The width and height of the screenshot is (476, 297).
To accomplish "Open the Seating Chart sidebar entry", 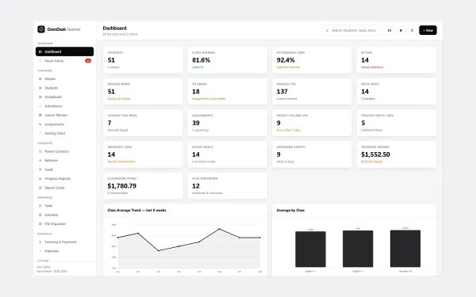I will (x=64, y=133).
